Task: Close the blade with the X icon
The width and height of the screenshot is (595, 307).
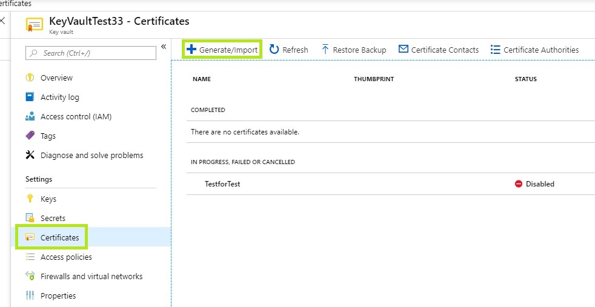Action: 2,21
